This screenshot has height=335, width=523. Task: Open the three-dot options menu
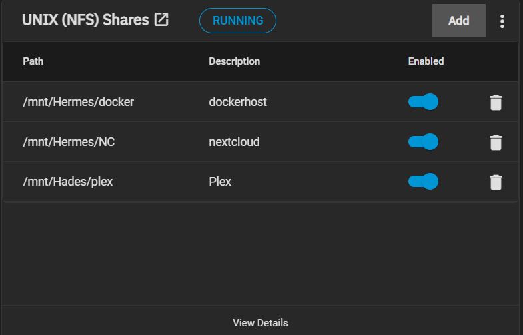502,21
